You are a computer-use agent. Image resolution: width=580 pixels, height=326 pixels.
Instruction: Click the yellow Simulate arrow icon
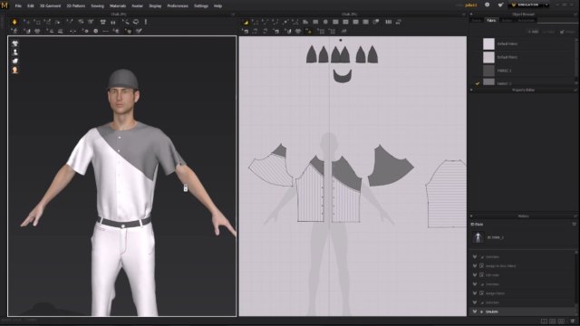[14, 22]
